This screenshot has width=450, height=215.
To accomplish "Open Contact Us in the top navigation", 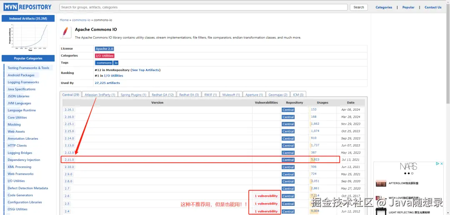I will tap(433, 7).
